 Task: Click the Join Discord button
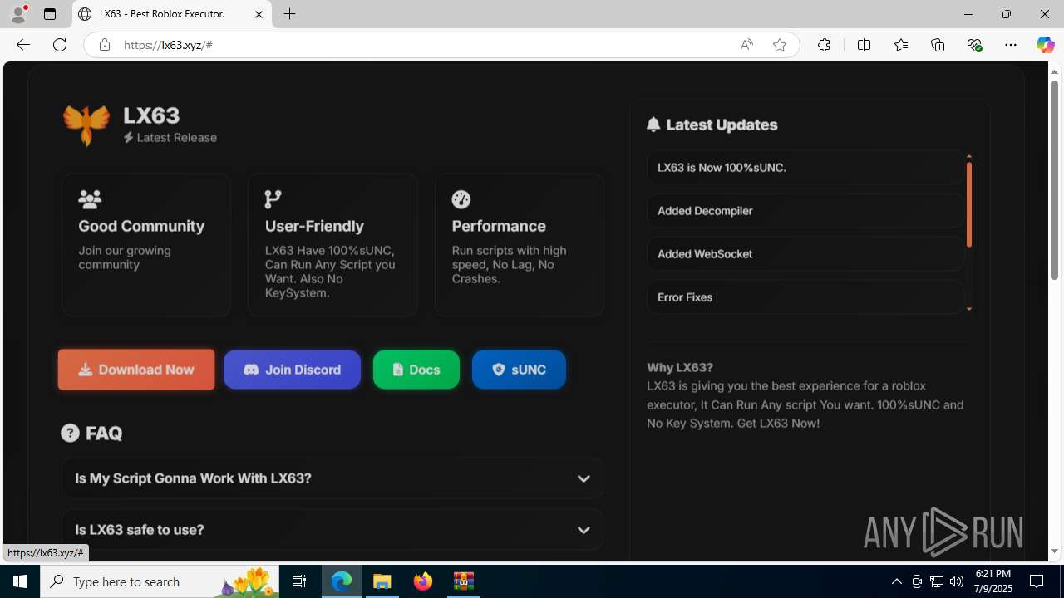click(x=292, y=370)
